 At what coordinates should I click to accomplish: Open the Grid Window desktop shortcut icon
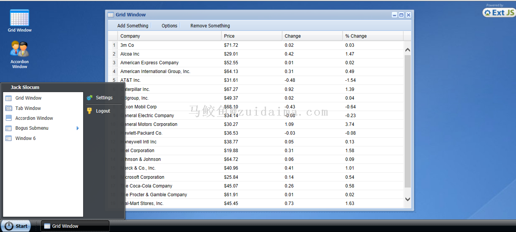19,18
